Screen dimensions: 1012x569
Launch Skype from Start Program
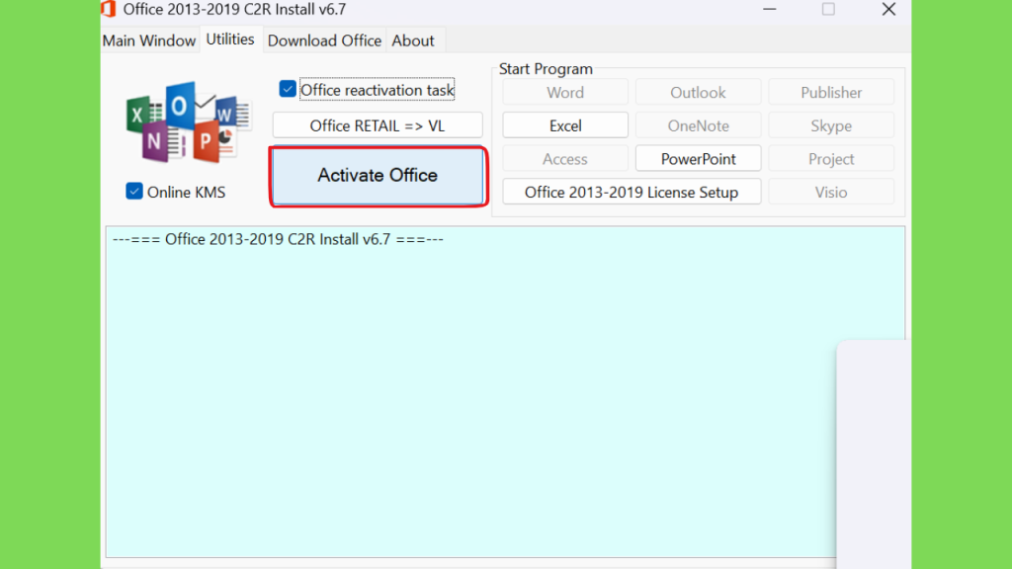pyautogui.click(x=831, y=125)
